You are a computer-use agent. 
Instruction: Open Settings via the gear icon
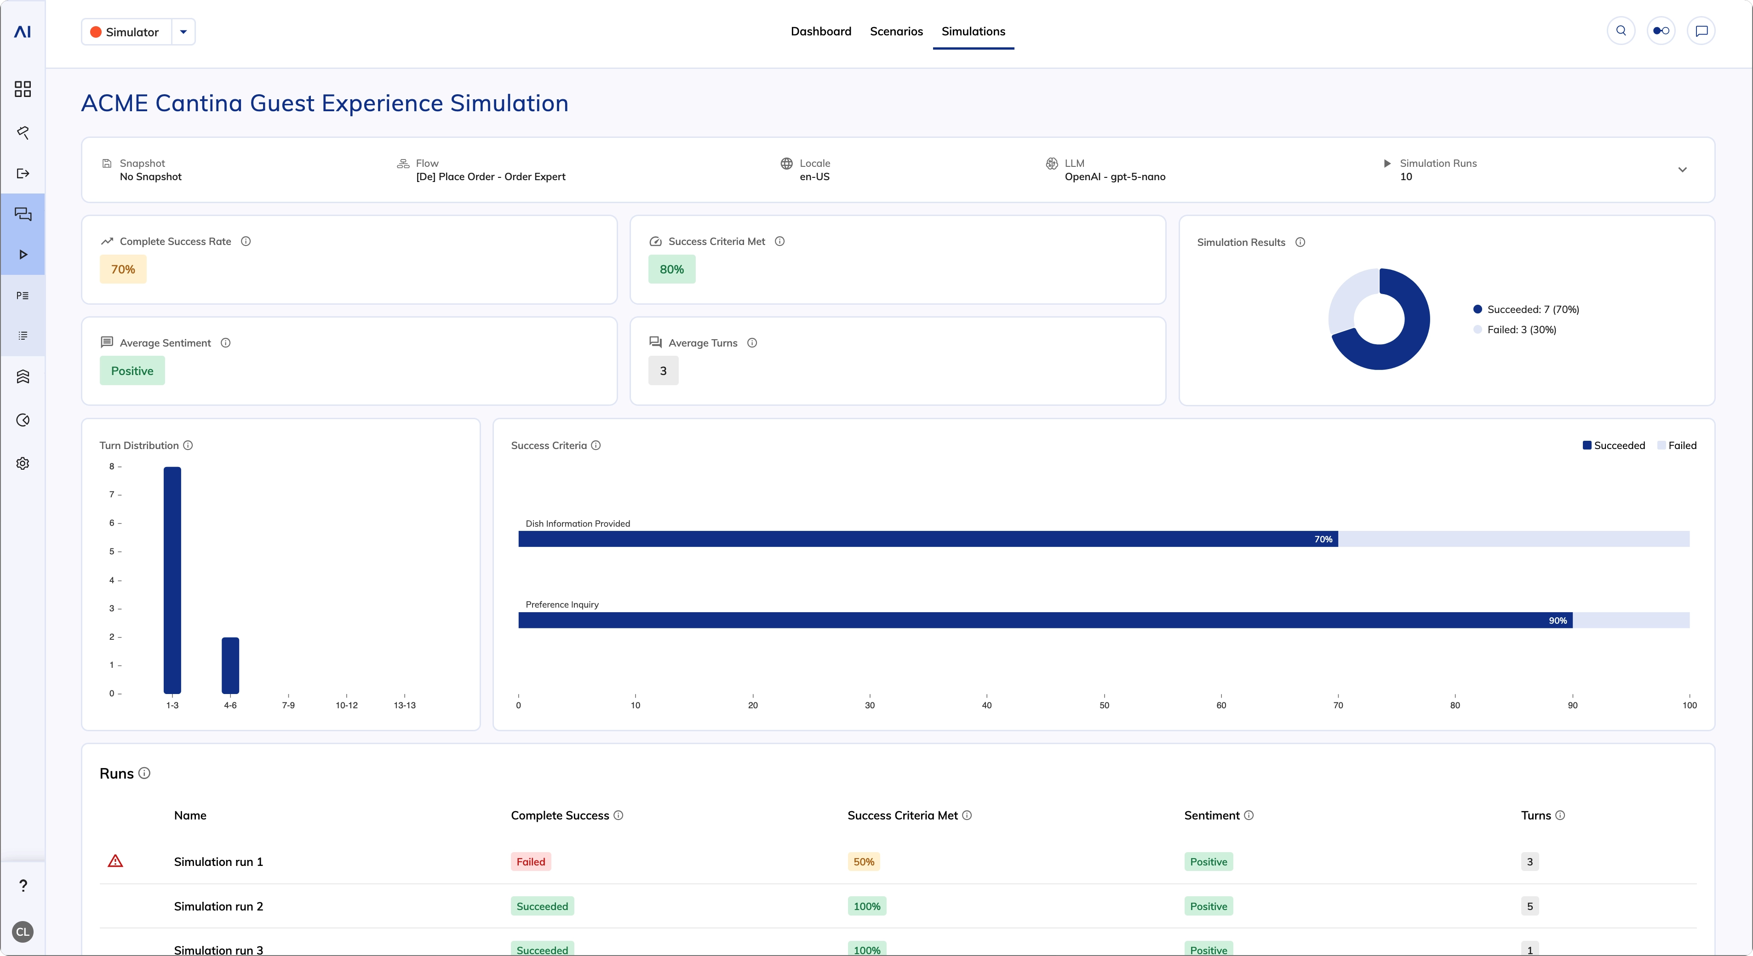click(x=23, y=463)
